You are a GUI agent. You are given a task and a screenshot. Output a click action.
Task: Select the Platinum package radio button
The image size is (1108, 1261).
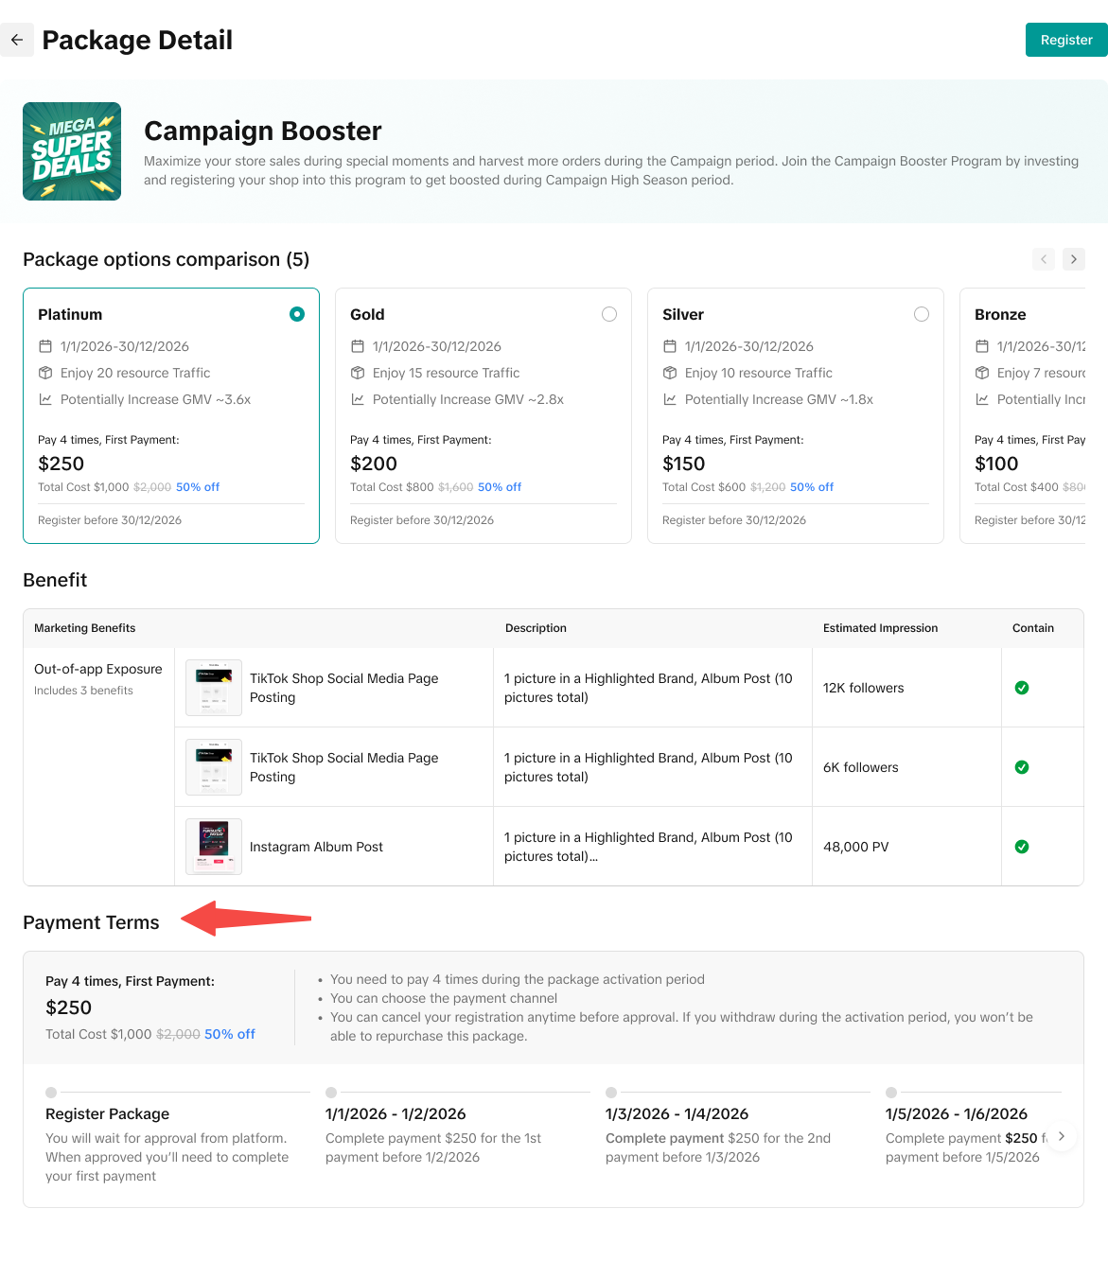point(297,314)
